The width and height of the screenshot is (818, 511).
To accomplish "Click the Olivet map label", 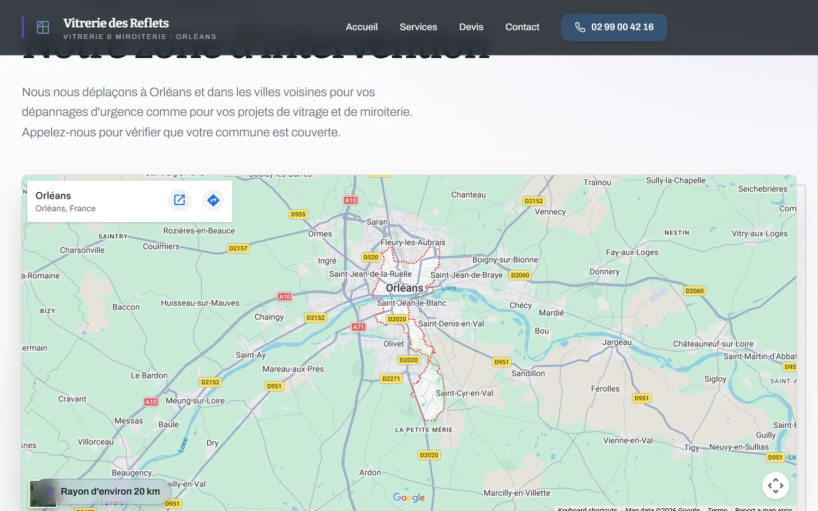I will point(394,344).
